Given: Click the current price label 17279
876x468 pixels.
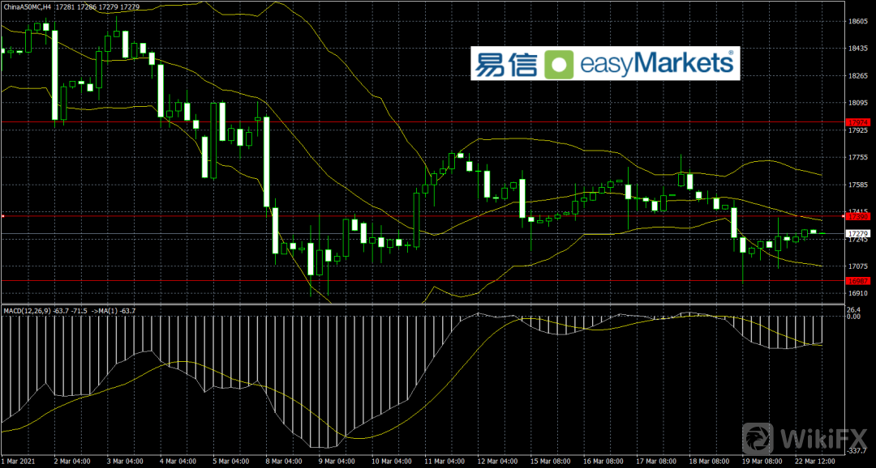Looking at the screenshot, I should pyautogui.click(x=857, y=233).
